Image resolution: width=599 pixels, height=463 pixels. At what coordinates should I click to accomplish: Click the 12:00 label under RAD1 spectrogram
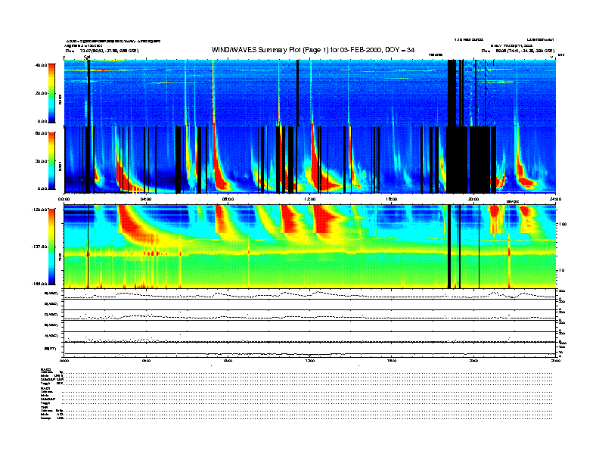point(310,199)
